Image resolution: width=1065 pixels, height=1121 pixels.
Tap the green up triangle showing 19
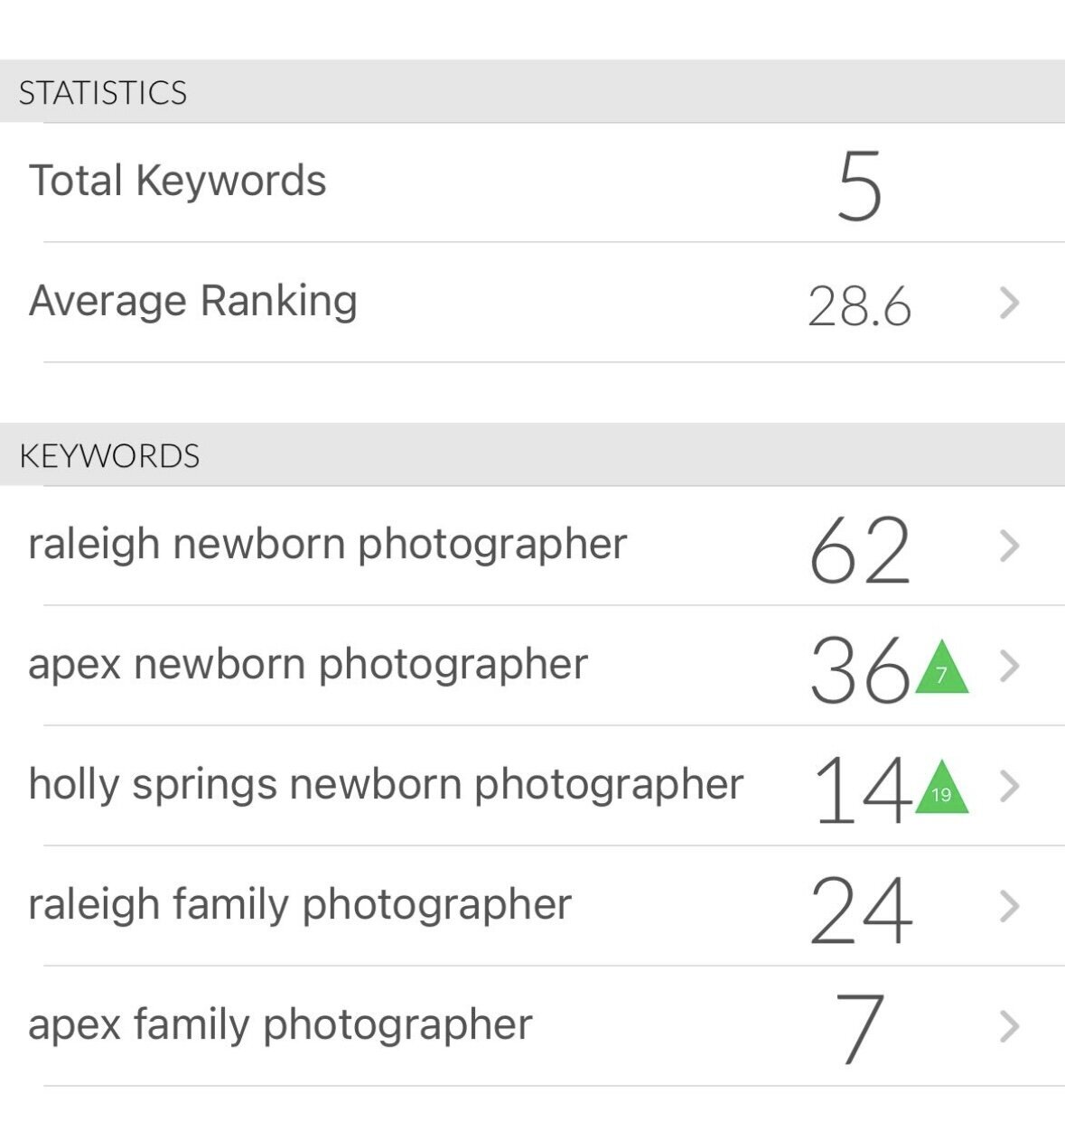(x=941, y=791)
